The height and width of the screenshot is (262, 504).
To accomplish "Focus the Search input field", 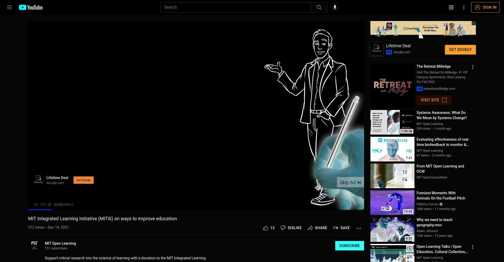I will [x=236, y=7].
